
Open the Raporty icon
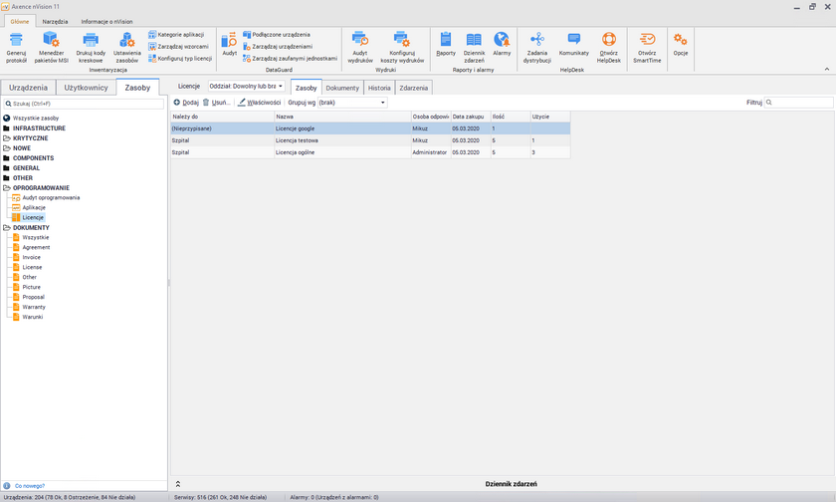446,40
